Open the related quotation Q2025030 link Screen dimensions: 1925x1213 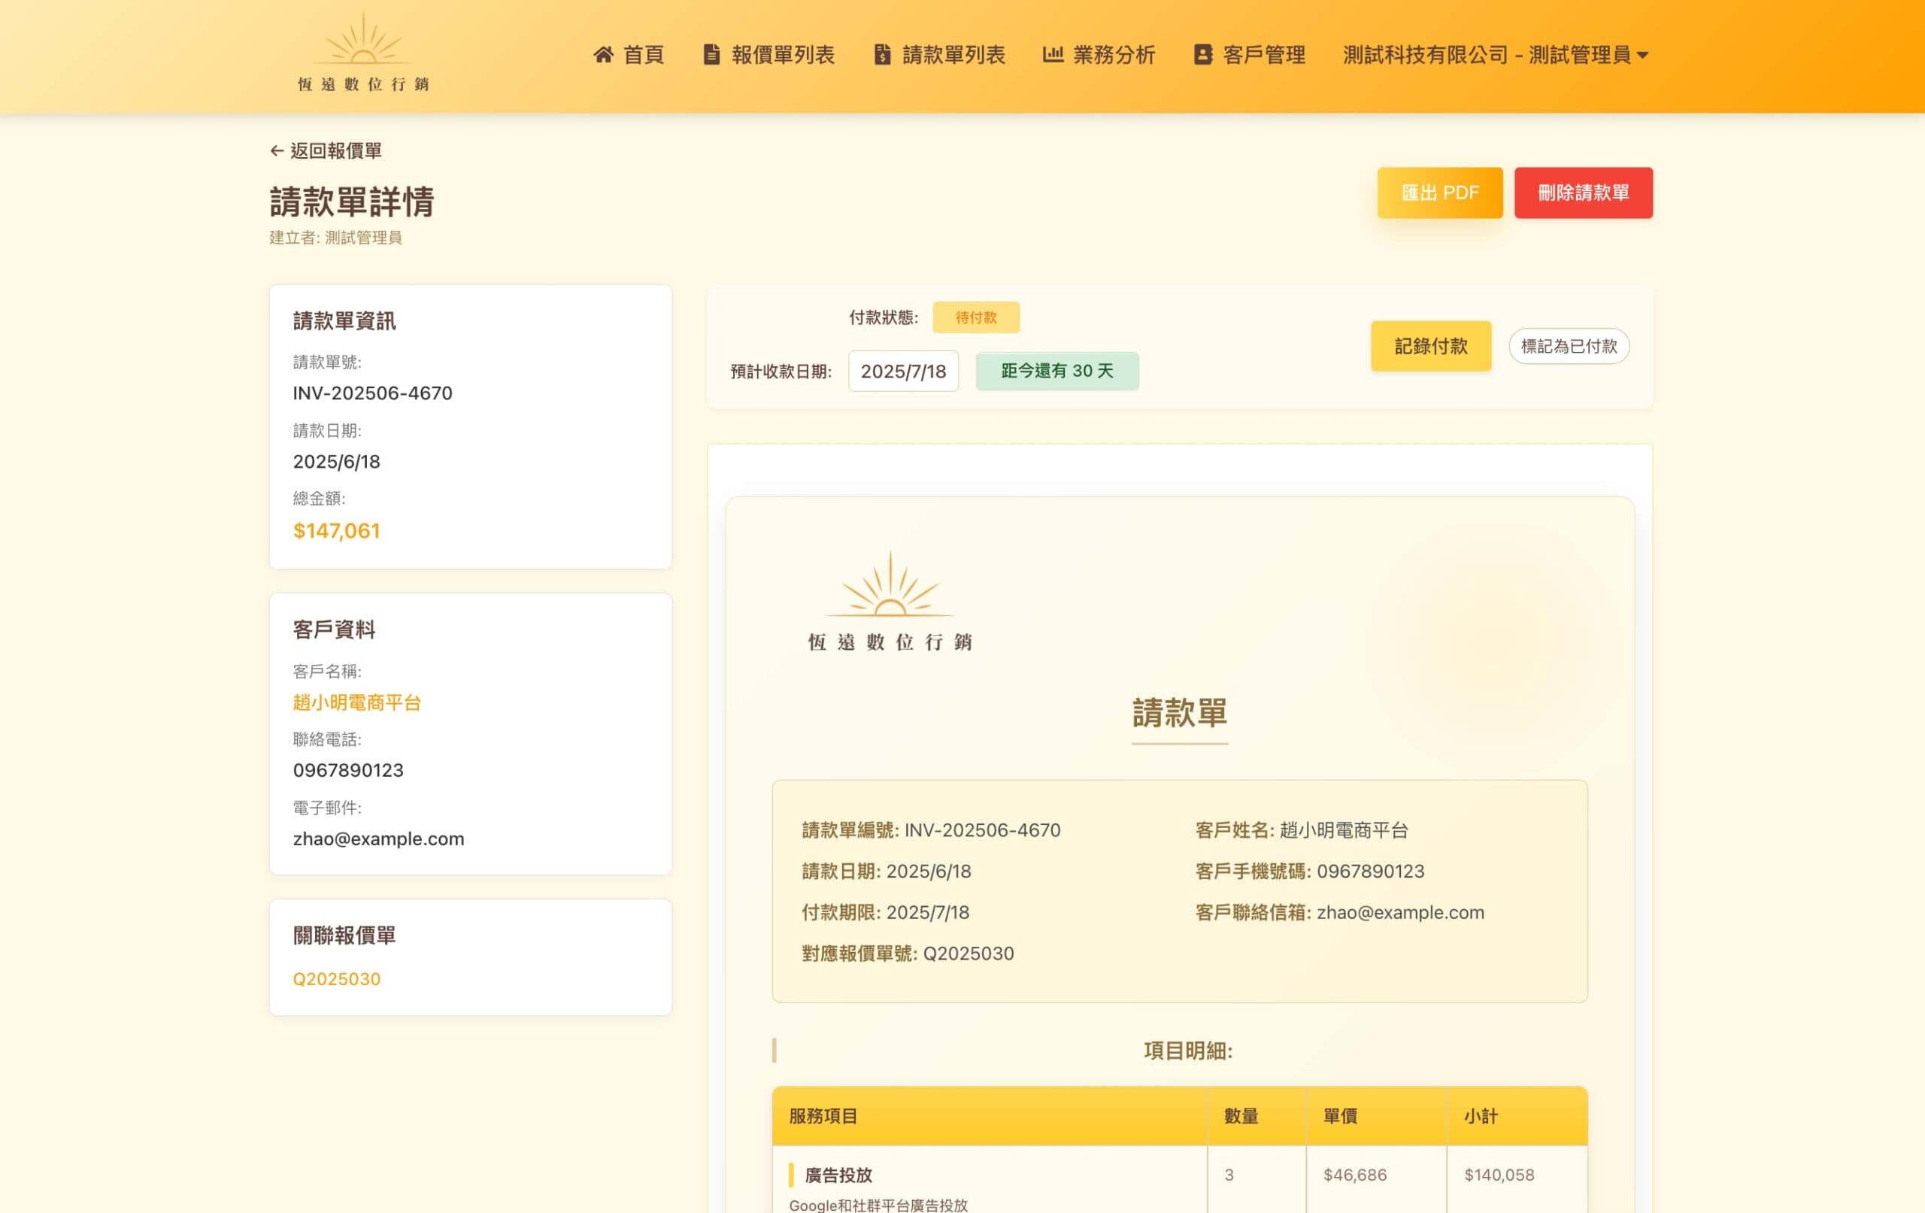(x=337, y=978)
